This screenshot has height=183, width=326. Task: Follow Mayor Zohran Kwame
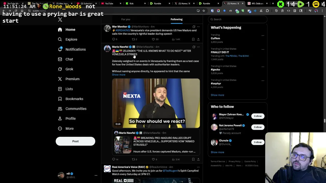point(258,116)
